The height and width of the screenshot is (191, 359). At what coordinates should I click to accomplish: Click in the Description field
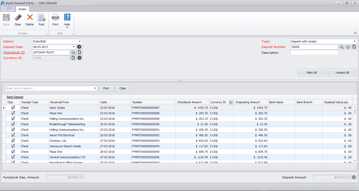(314, 52)
